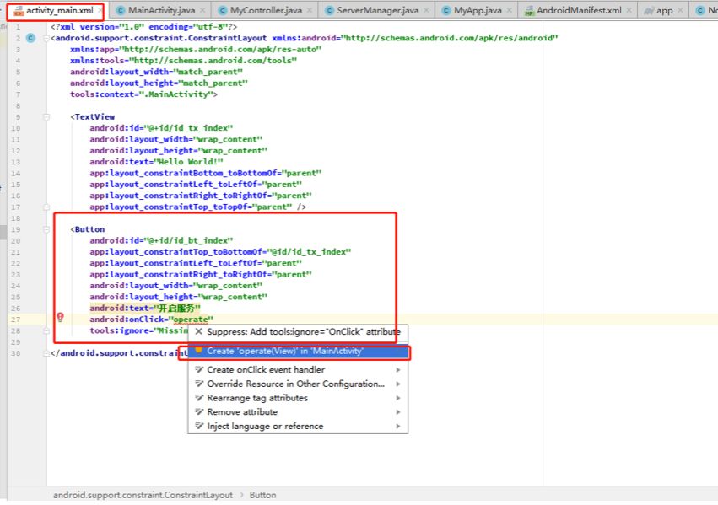Choose Create onClick event handler
Image resolution: width=718 pixels, height=505 pixels.
pyautogui.click(x=298, y=369)
